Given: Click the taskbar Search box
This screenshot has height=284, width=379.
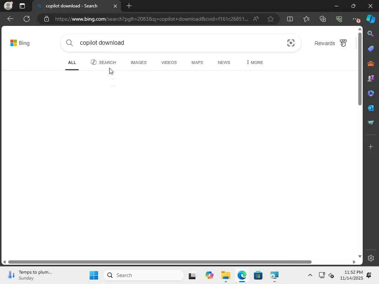Looking at the screenshot, I should click(144, 275).
